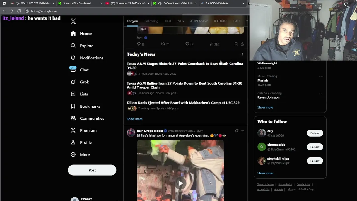This screenshot has height=201, width=357.
Task: Play the Lil Tjay video
Action: (x=180, y=183)
